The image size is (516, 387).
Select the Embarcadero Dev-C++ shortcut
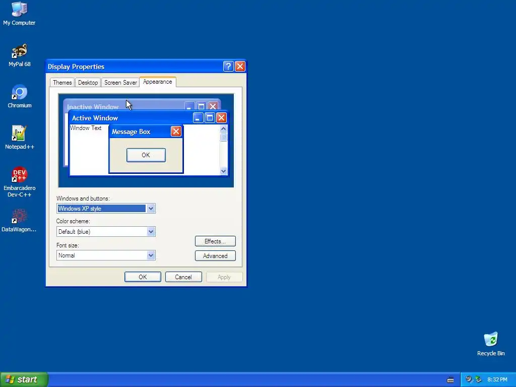point(20,182)
